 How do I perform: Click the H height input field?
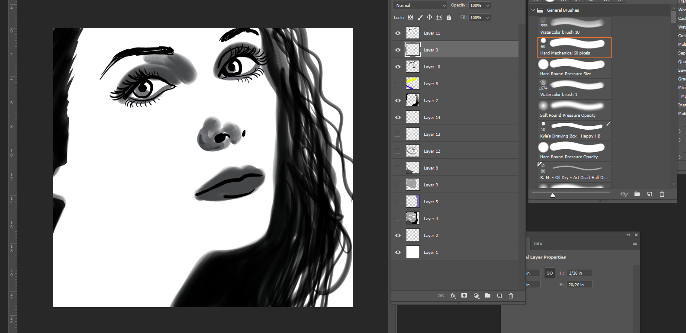click(x=579, y=273)
